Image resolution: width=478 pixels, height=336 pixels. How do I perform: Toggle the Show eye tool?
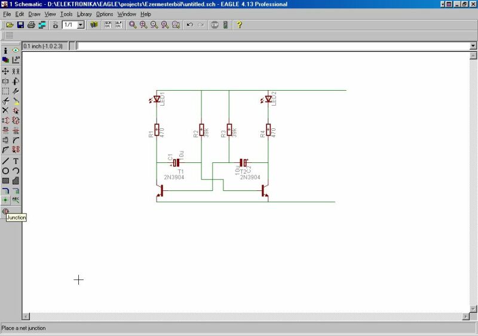click(x=16, y=51)
